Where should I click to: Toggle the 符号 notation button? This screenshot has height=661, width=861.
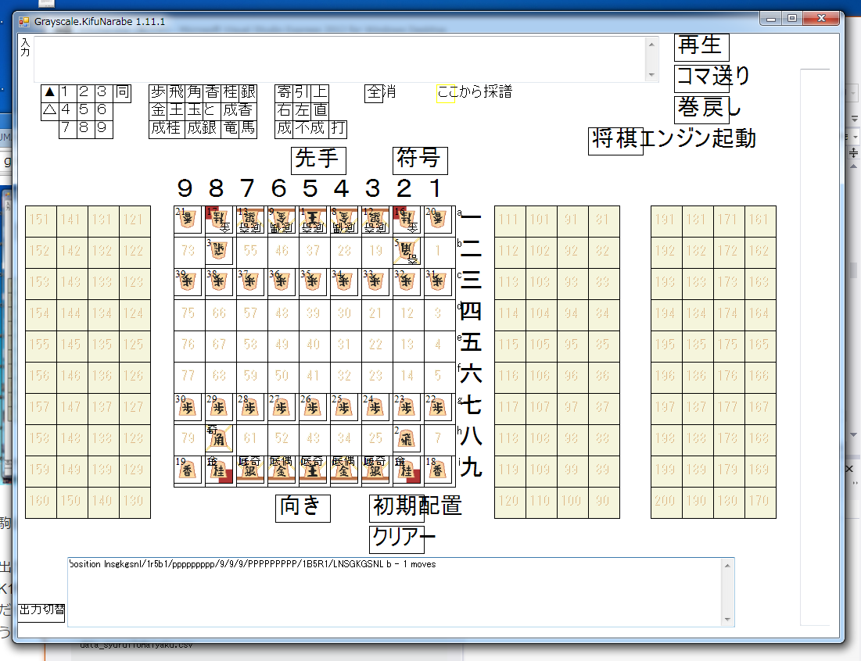[x=420, y=160]
